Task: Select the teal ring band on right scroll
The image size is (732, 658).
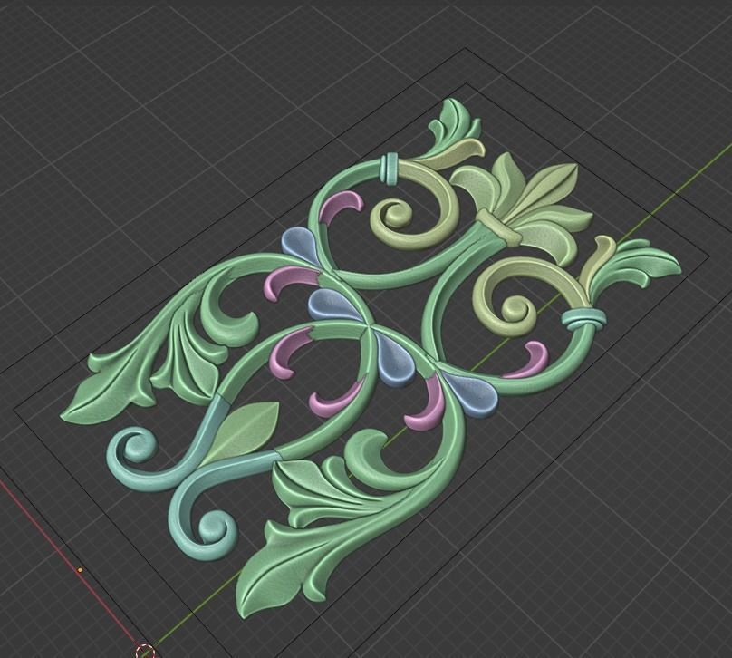Action: click(583, 317)
